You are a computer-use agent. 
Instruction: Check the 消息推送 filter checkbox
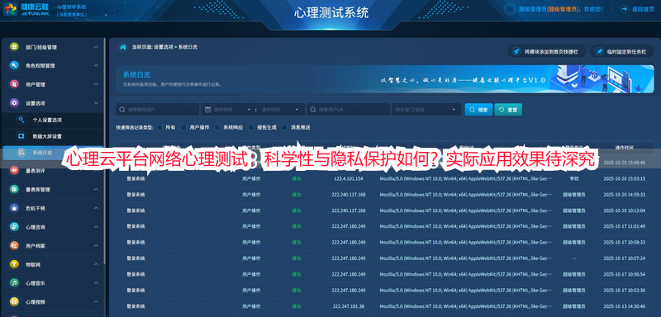coord(284,127)
